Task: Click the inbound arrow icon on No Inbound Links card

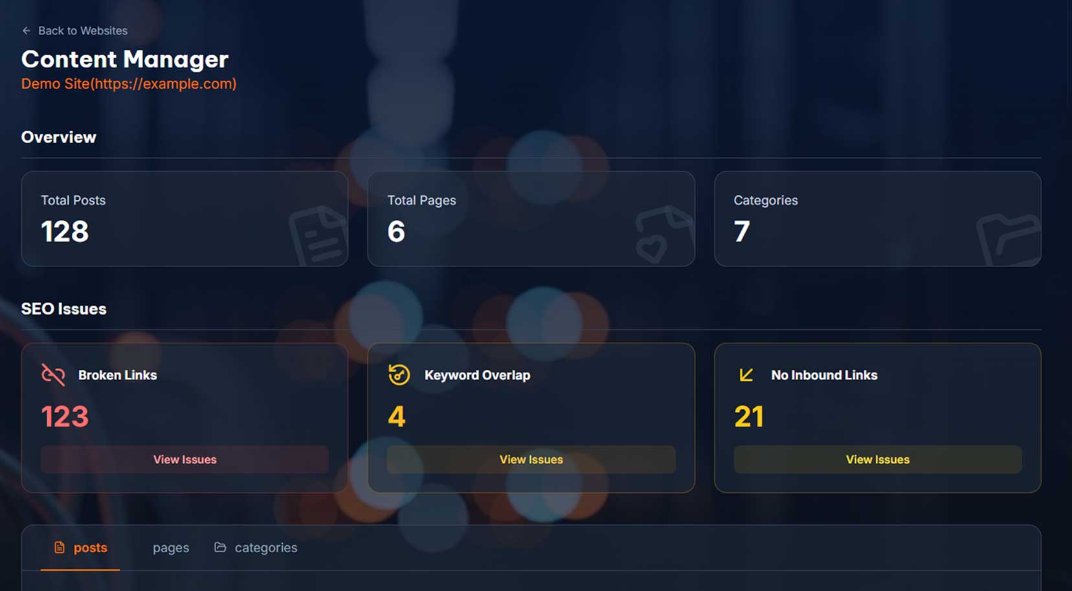Action: [x=746, y=374]
